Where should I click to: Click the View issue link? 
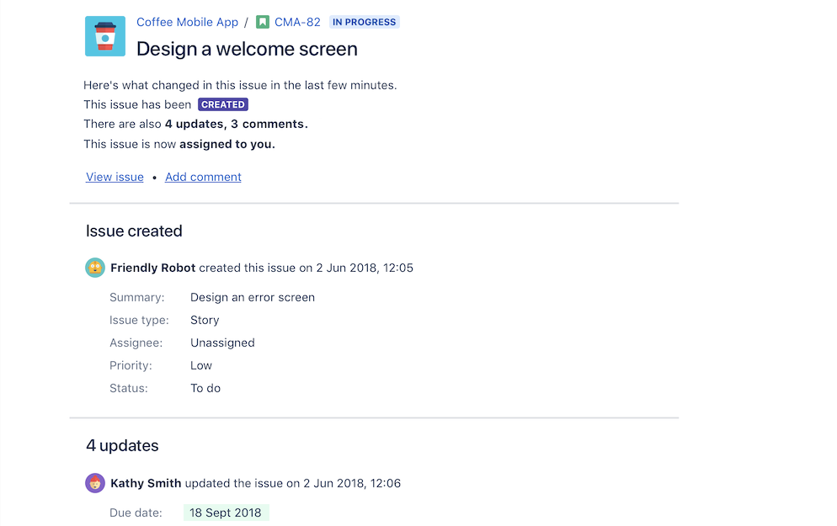coord(115,177)
